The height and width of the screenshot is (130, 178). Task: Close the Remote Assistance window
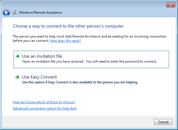[x=171, y=5]
